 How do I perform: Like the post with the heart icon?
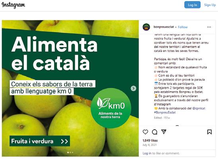click(x=145, y=132)
